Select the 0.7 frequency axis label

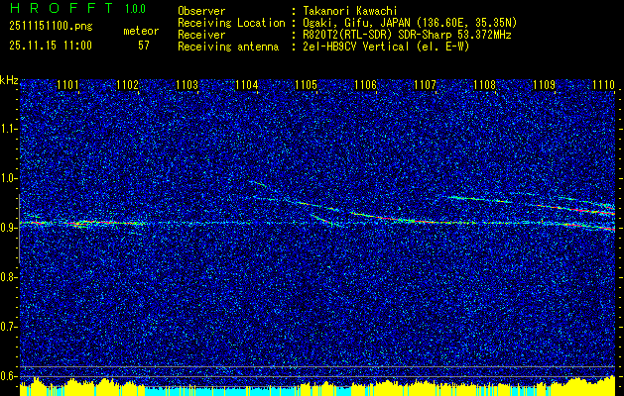9,326
